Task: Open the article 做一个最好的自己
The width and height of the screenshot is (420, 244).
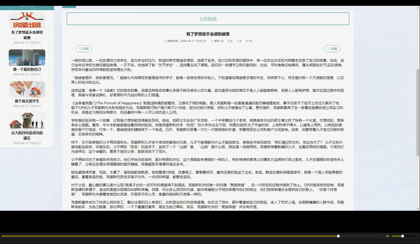Action: pos(27,58)
